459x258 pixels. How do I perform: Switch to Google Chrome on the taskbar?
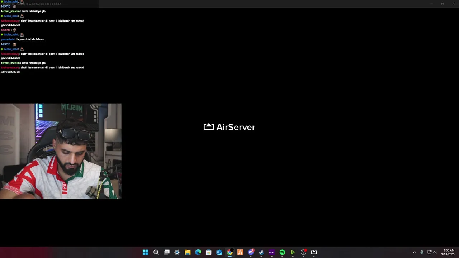click(x=229, y=252)
